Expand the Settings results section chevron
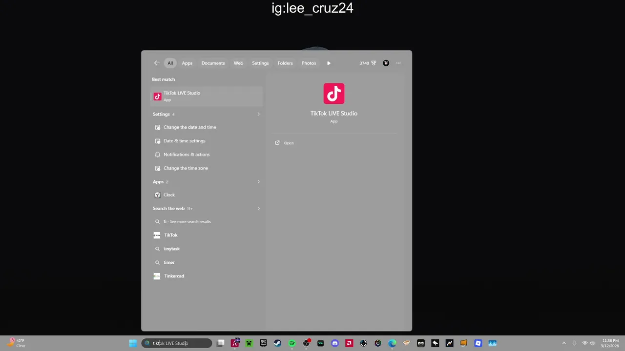This screenshot has height=351, width=625. coord(258,114)
